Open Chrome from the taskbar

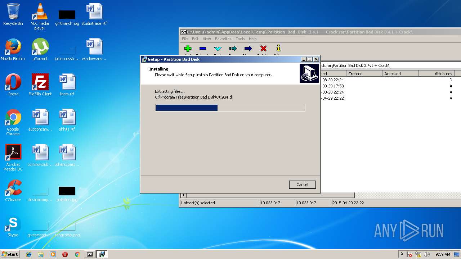77,254
